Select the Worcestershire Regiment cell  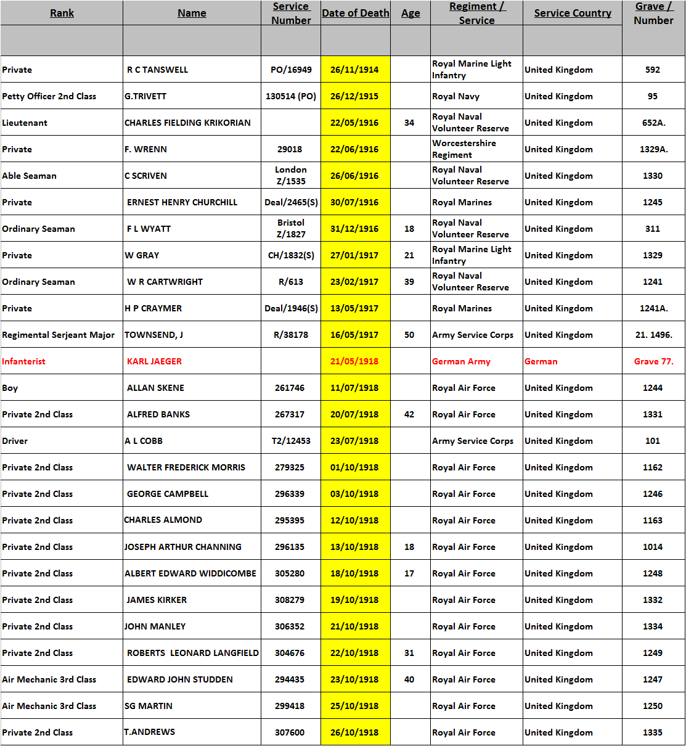(463, 149)
